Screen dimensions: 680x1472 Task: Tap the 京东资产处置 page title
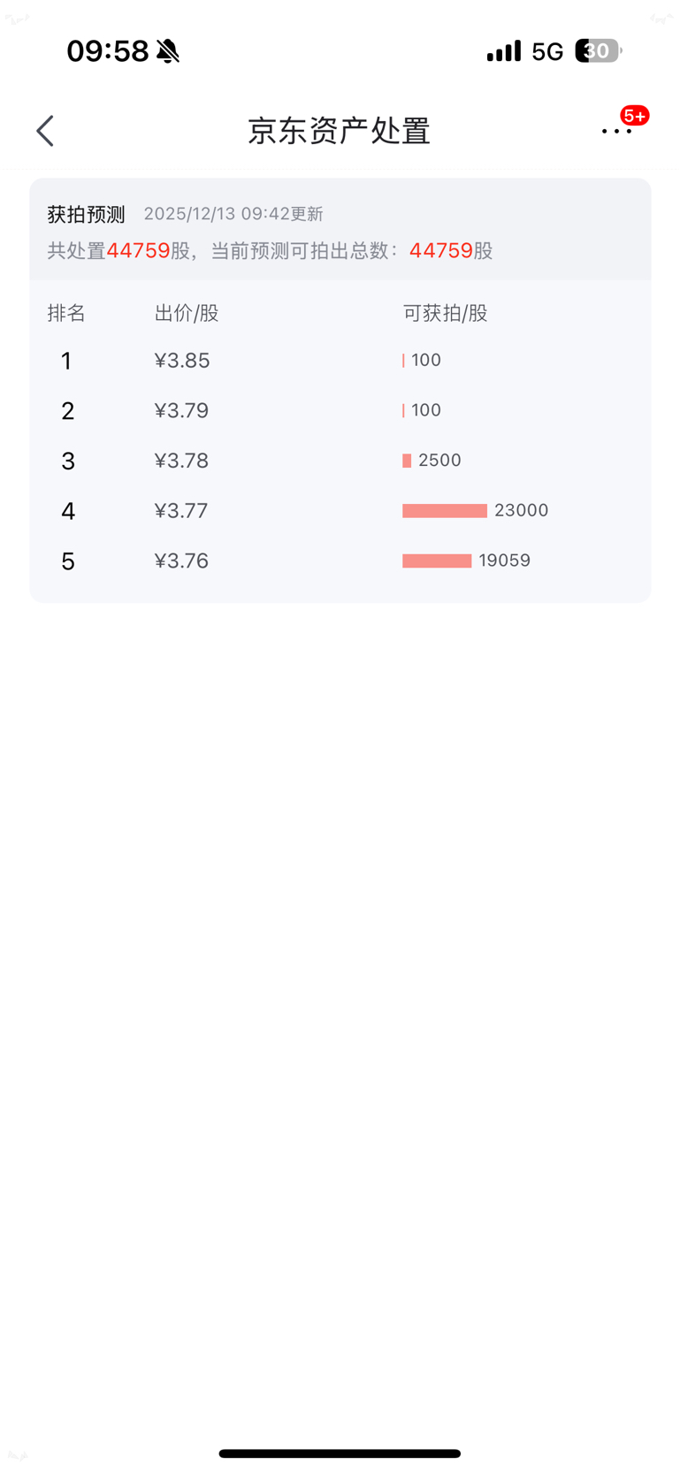pos(339,131)
